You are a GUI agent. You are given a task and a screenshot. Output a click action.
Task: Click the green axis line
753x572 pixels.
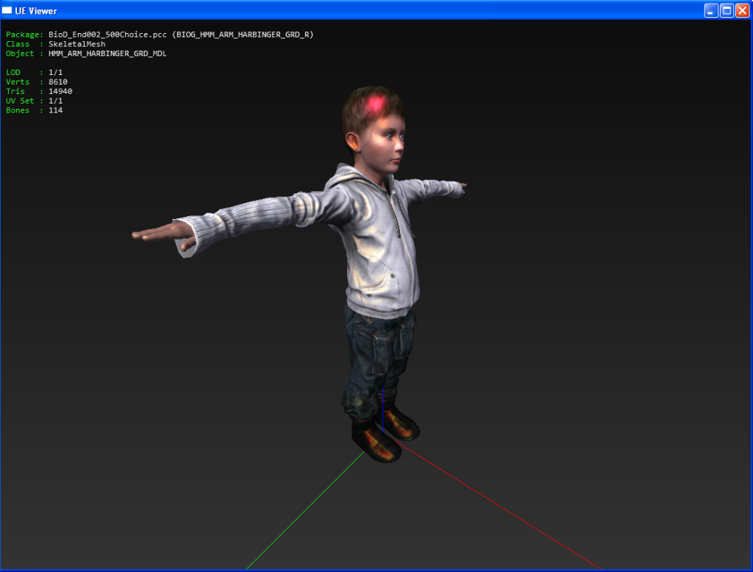(x=305, y=510)
